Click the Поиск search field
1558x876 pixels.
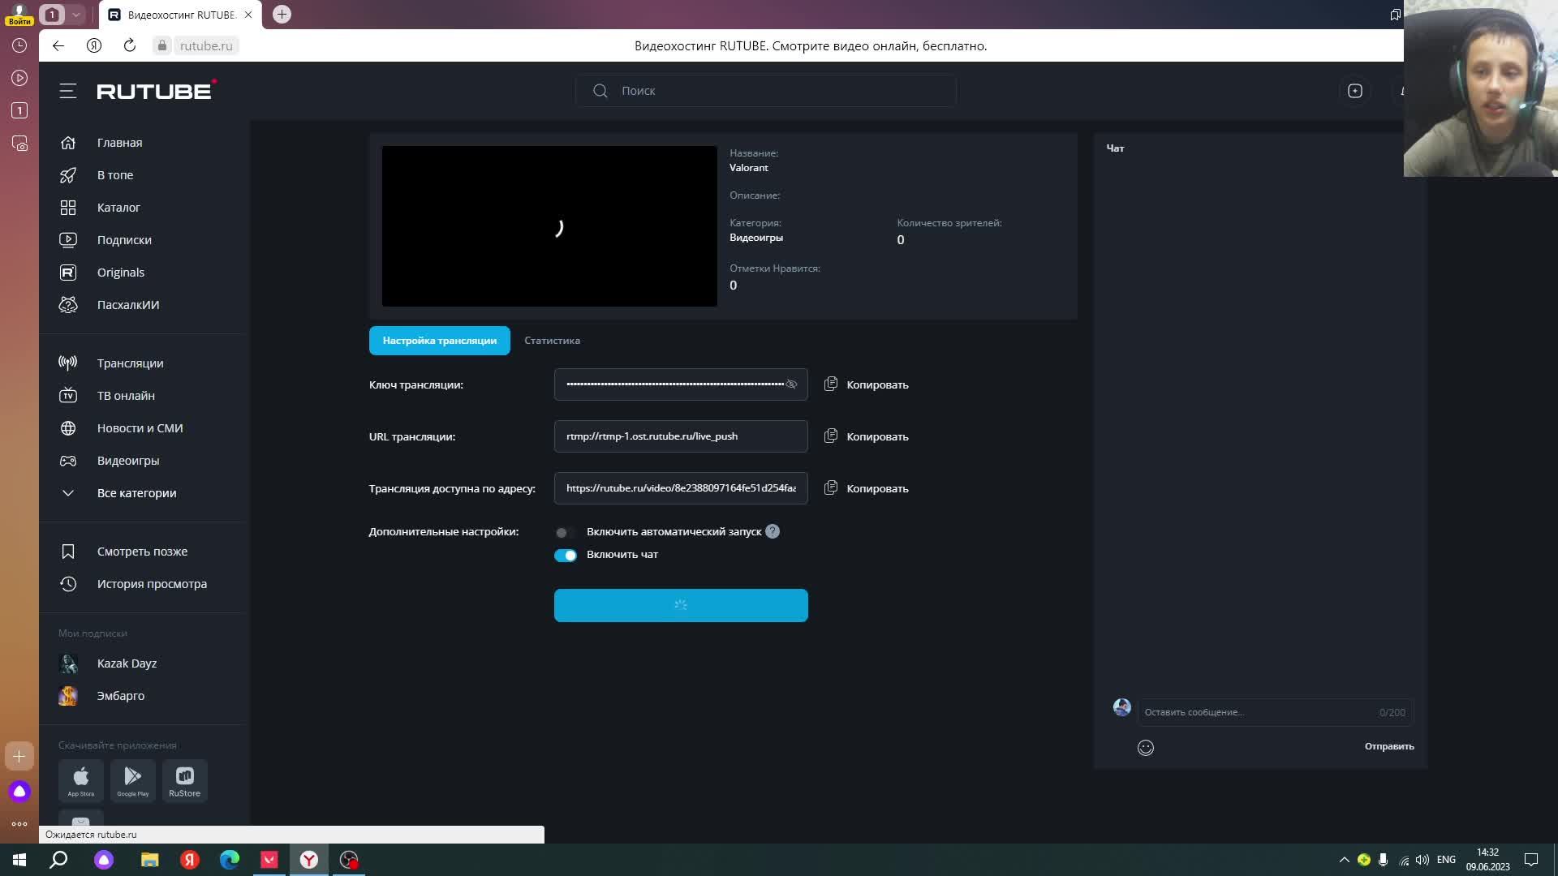[x=765, y=91]
